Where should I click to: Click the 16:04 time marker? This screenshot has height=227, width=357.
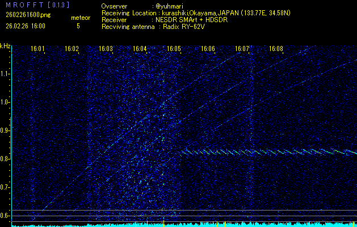[x=140, y=49]
